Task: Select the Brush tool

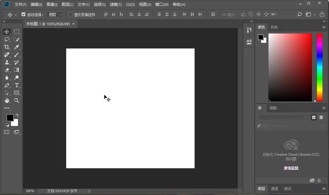Action: pyautogui.click(x=16, y=55)
